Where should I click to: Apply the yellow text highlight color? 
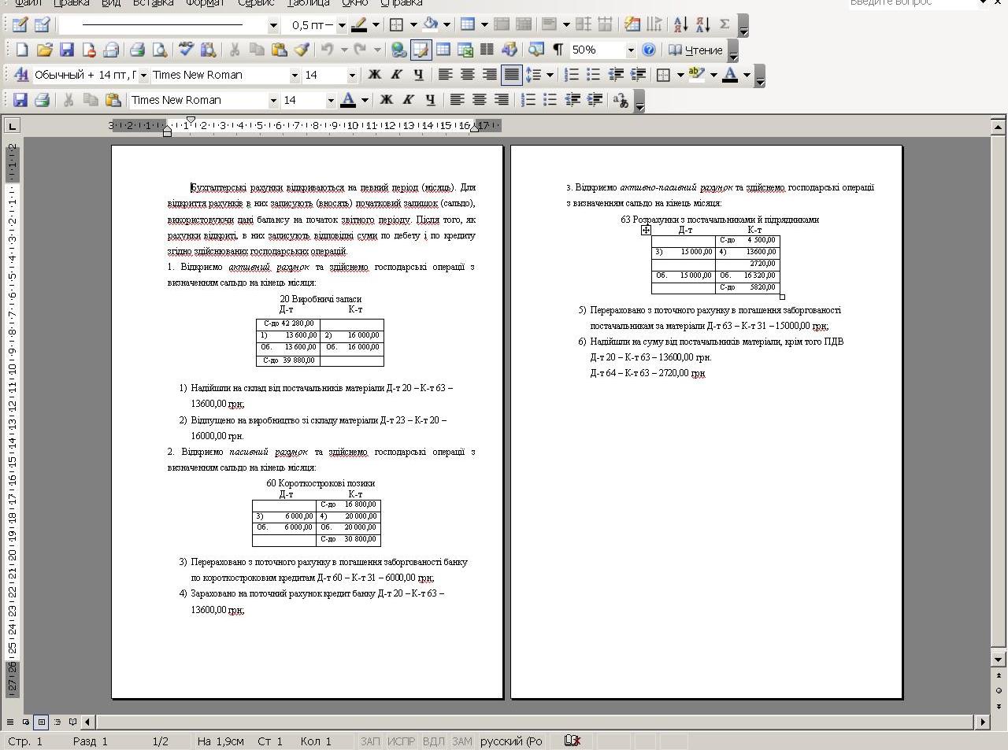pyautogui.click(x=697, y=75)
